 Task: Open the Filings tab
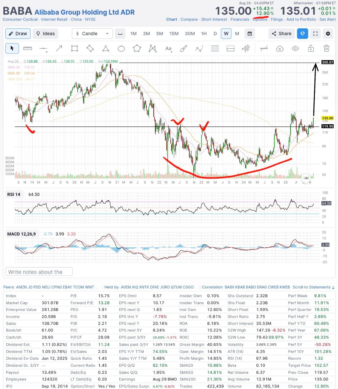tap(277, 19)
